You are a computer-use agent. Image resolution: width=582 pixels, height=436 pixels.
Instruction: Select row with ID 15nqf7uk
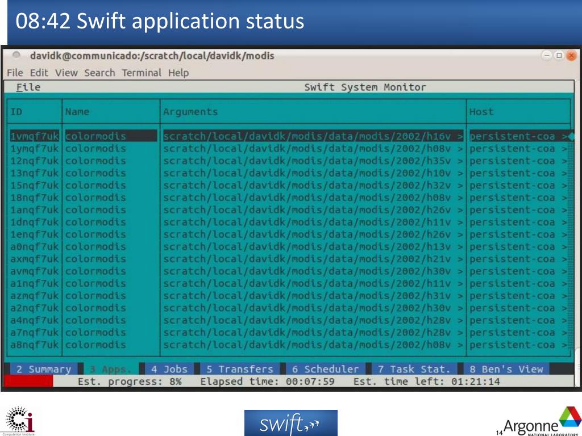pos(288,185)
